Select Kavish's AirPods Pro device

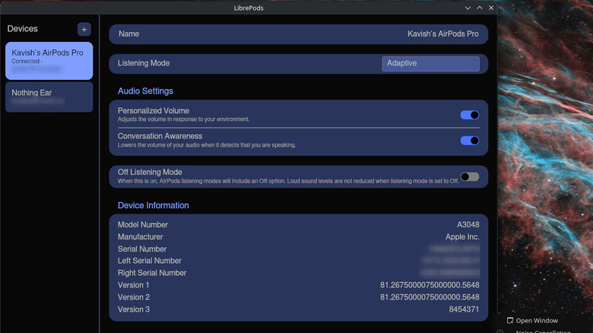(49, 61)
